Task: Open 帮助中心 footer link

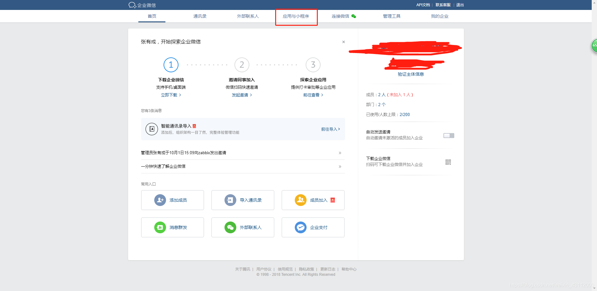Action: coord(349,269)
